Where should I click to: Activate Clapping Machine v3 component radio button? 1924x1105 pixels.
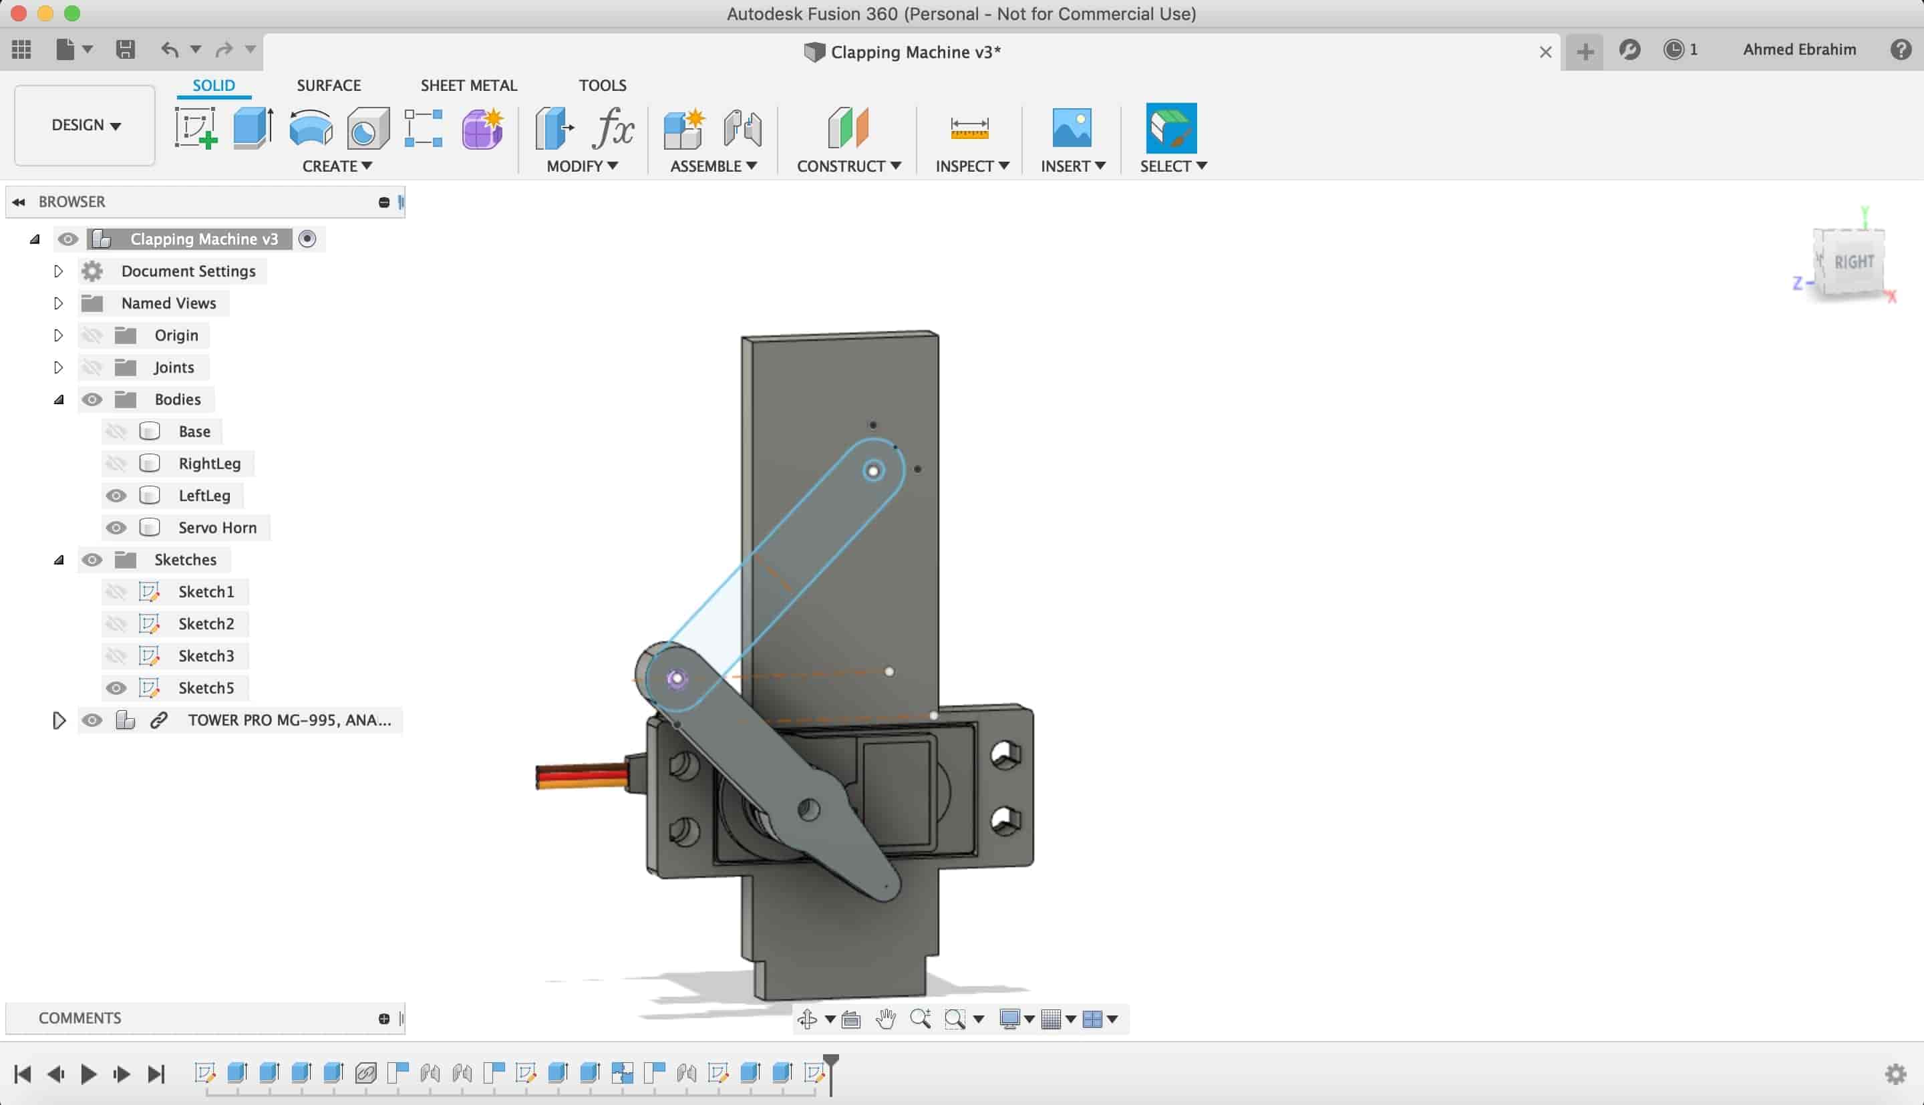tap(307, 239)
